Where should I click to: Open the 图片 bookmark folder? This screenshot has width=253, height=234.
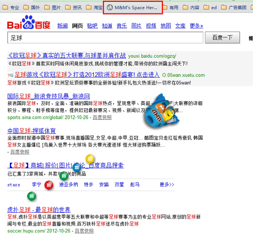pos(53,7)
